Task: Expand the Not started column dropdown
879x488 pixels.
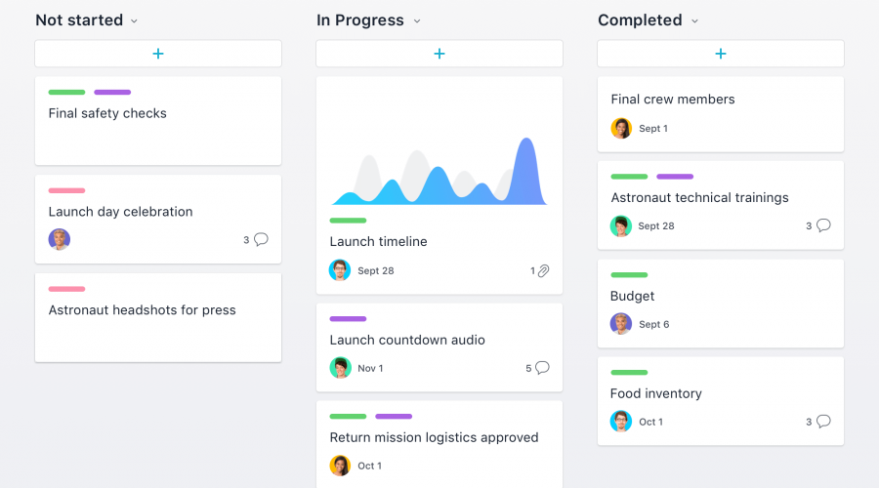Action: tap(134, 20)
